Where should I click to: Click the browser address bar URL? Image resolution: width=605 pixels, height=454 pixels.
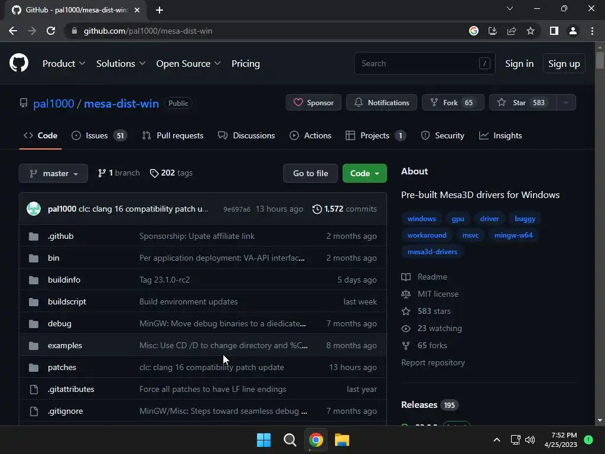pos(148,31)
